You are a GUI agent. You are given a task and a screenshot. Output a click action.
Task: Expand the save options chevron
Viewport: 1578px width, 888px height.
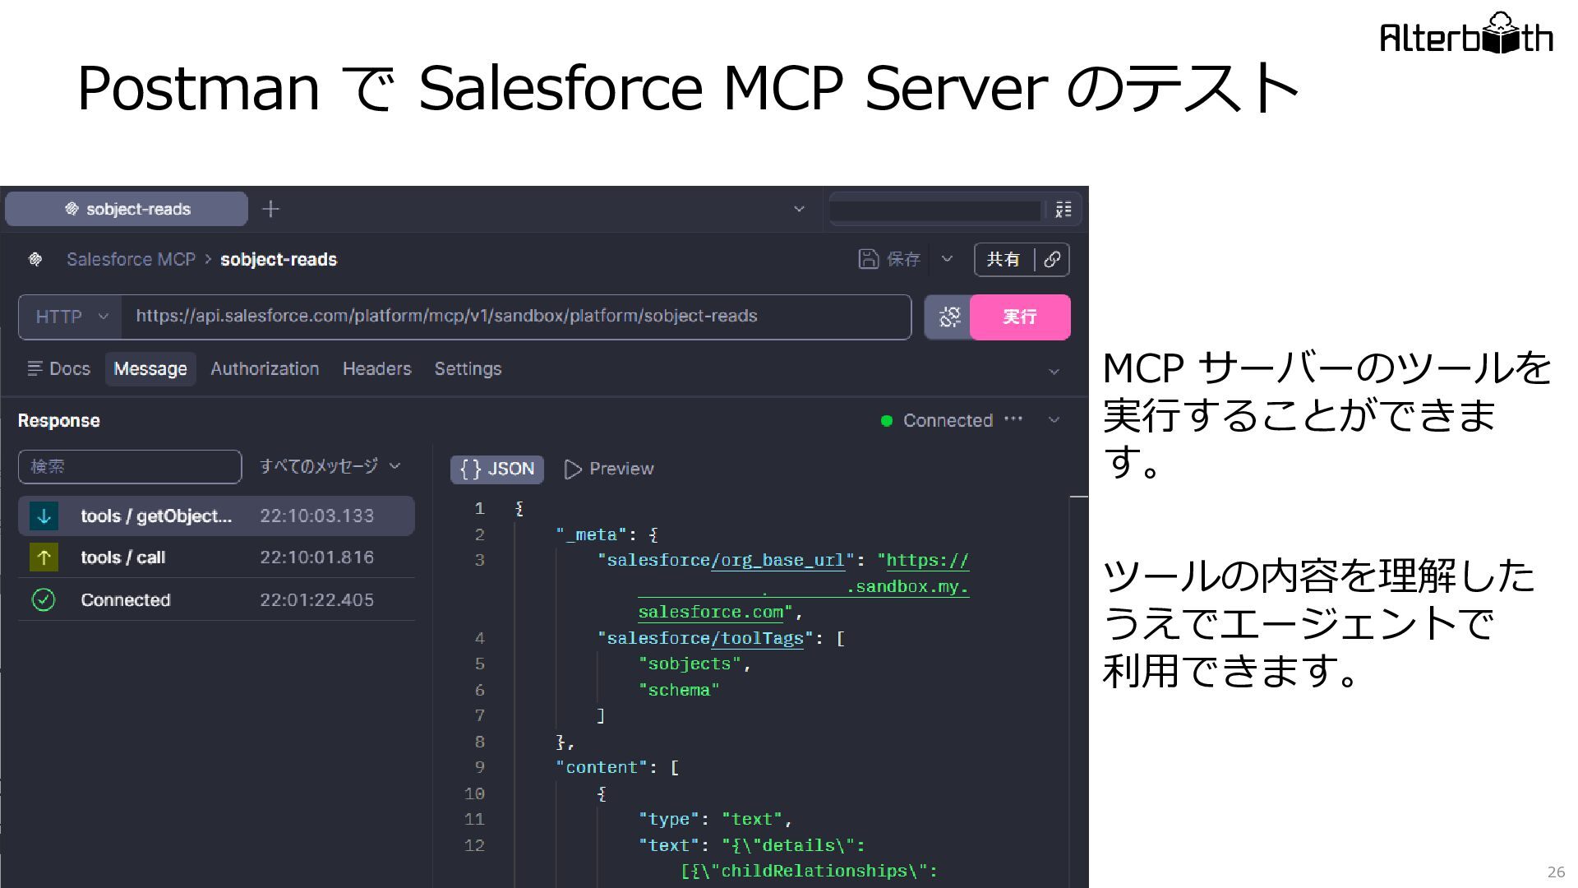coord(947,259)
